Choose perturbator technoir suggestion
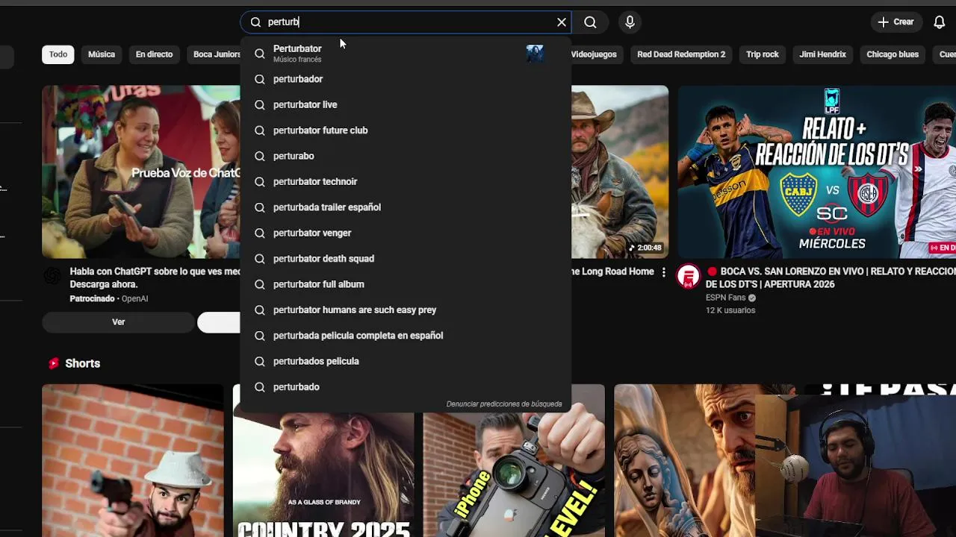The height and width of the screenshot is (537, 956). point(406,181)
